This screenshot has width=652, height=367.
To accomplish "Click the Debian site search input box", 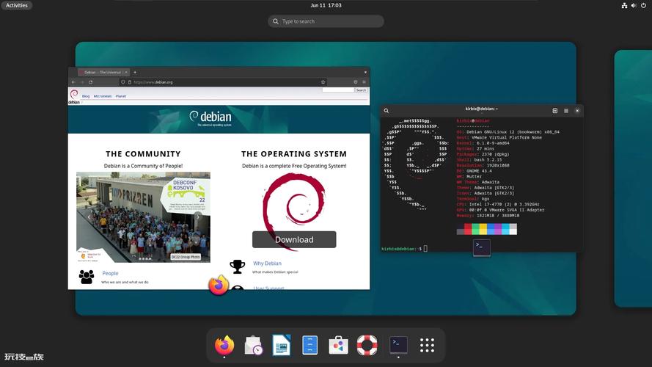I will [338, 90].
